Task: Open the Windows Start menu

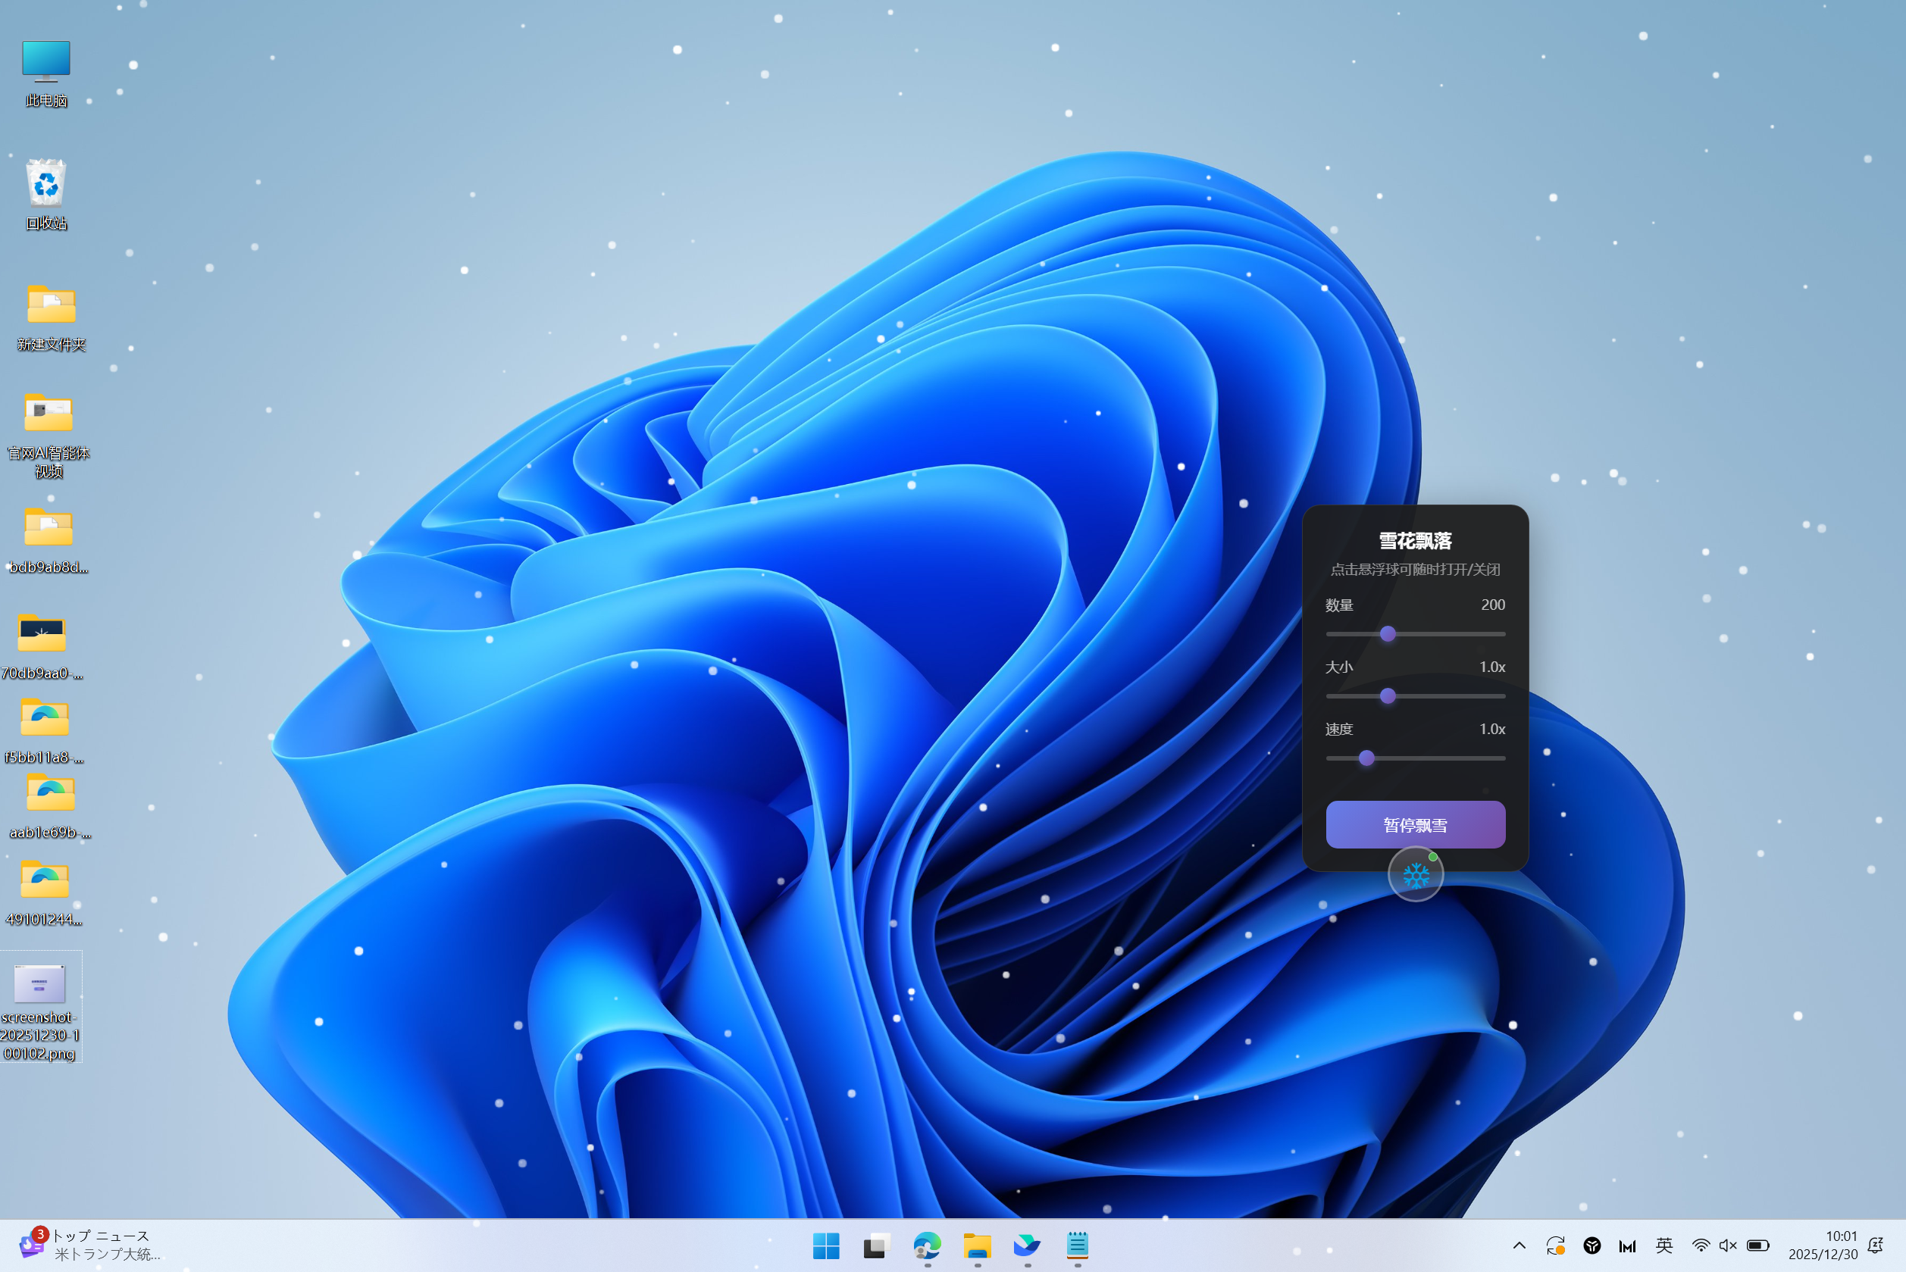Action: click(x=826, y=1245)
